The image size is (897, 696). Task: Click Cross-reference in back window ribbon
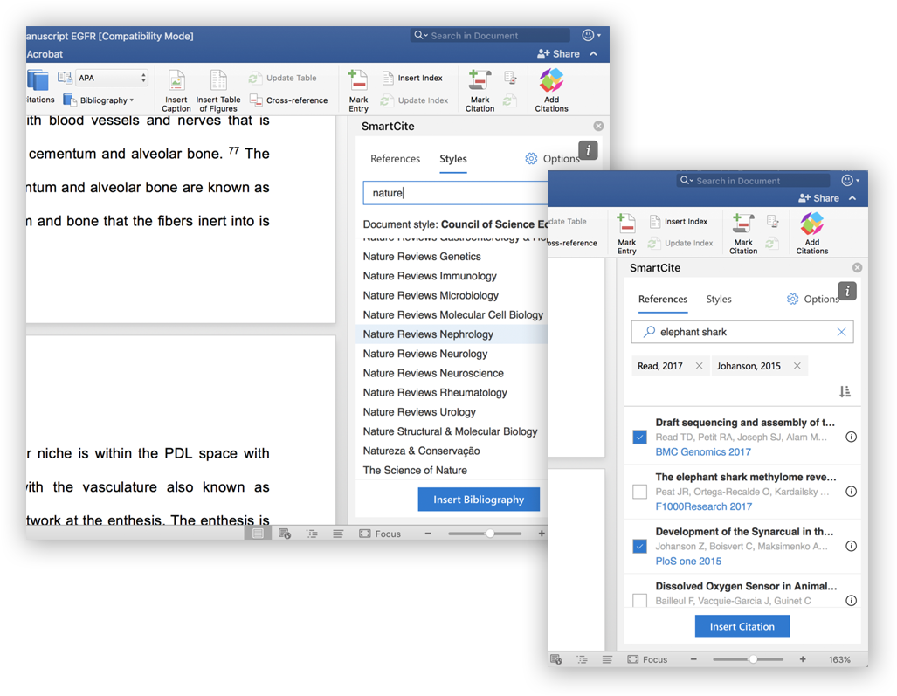pos(289,100)
